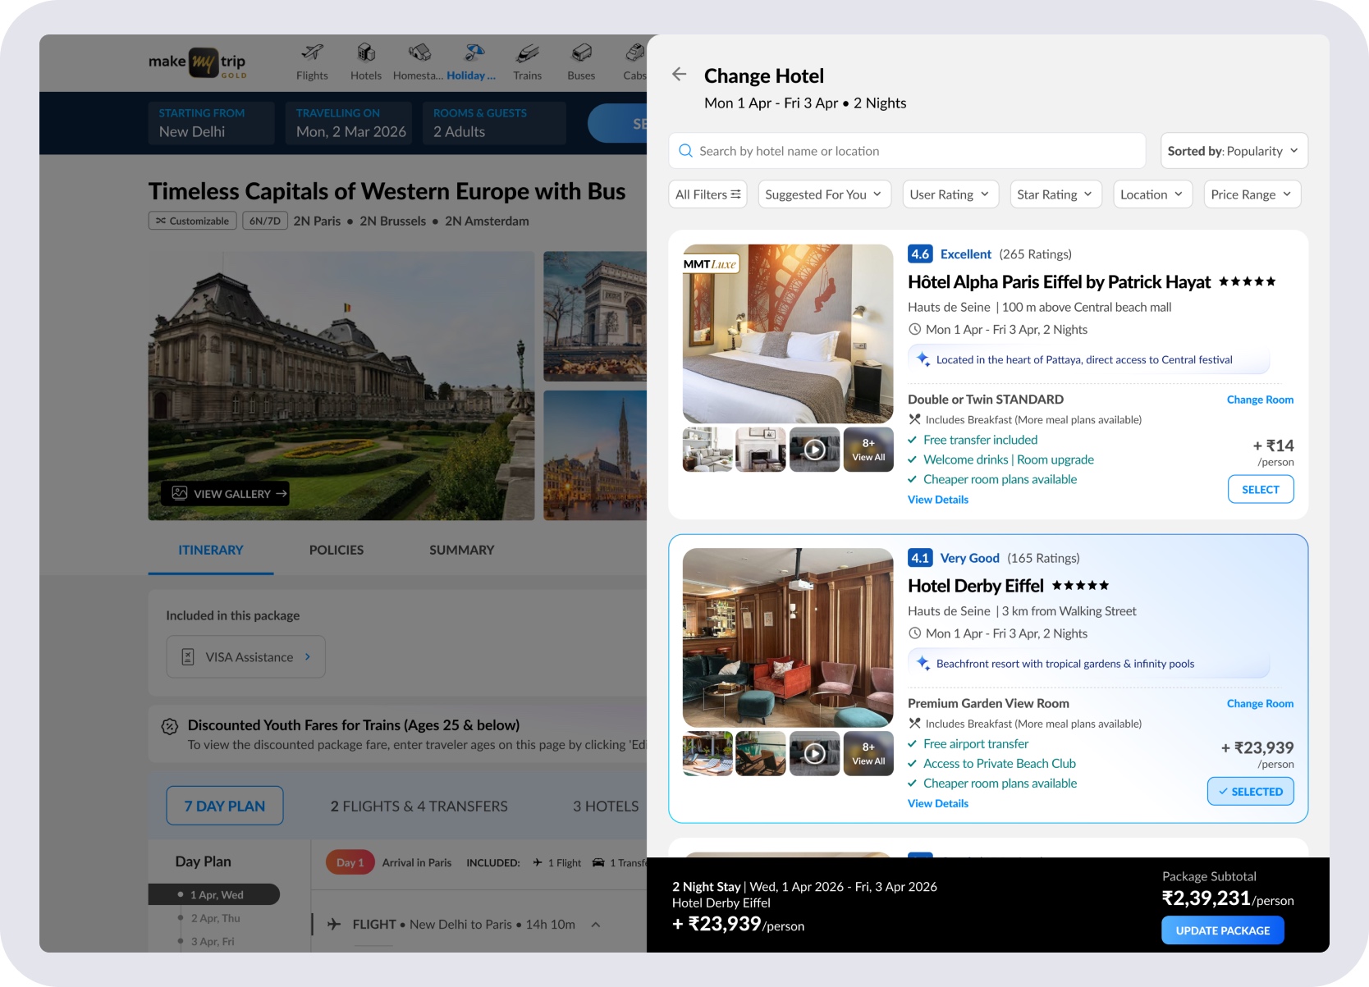Open the View Gallery button
The width and height of the screenshot is (1369, 987).
225,493
